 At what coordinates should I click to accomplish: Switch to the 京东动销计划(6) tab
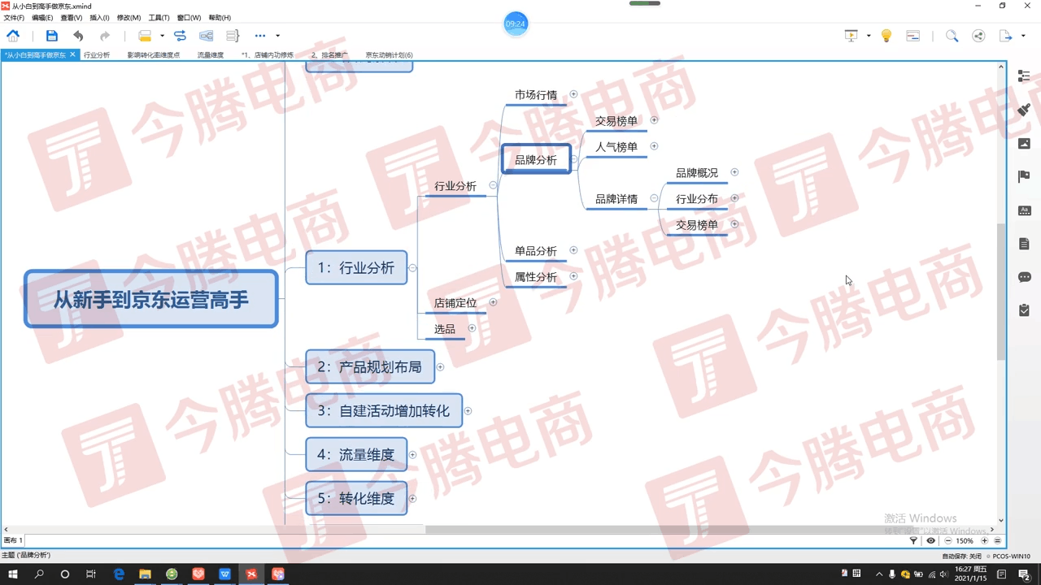[389, 55]
